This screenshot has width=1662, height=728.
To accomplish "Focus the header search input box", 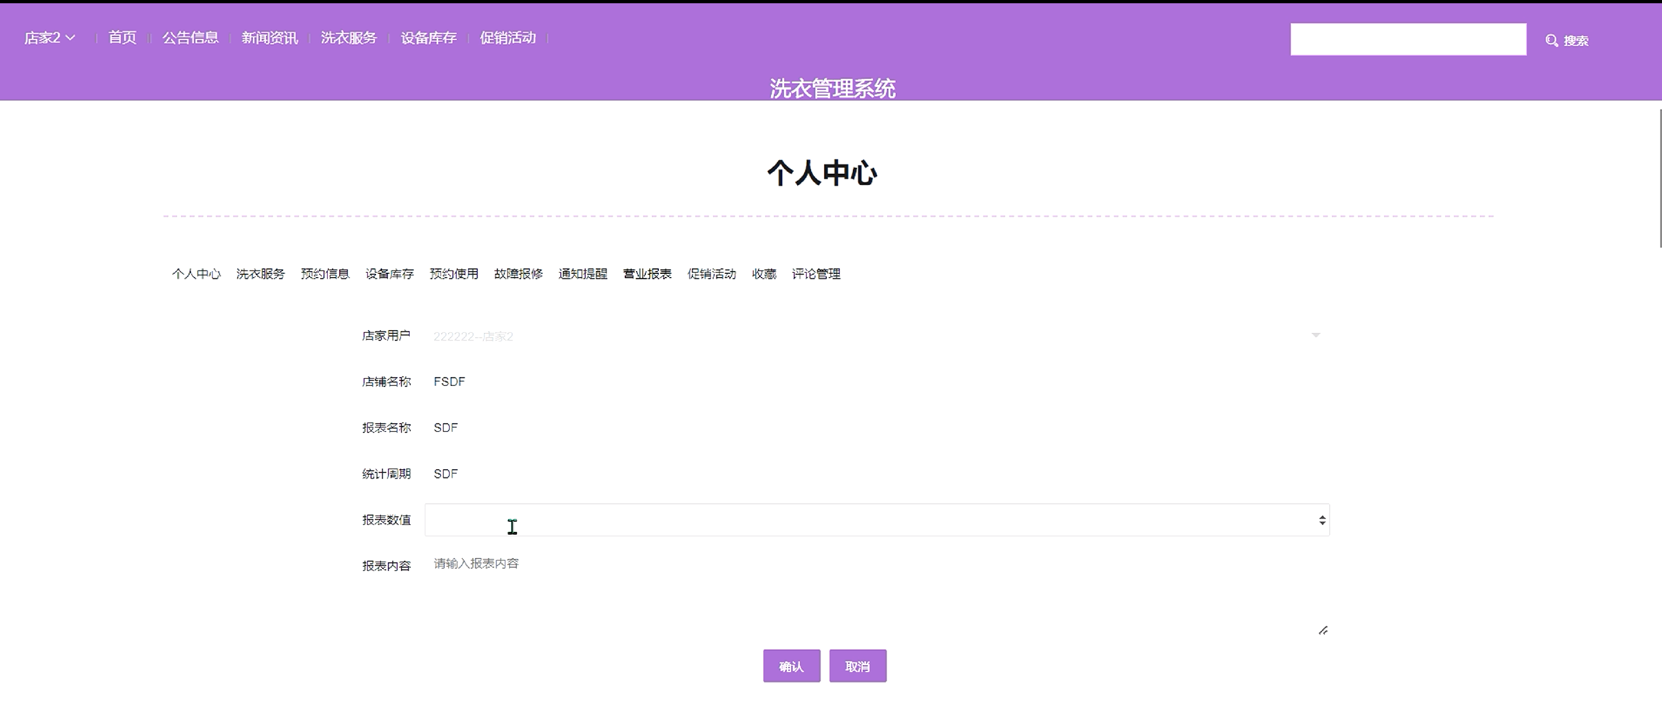I will click(1408, 40).
